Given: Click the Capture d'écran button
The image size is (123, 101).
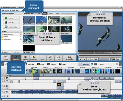Looking at the screenshot, I should tap(11, 27).
